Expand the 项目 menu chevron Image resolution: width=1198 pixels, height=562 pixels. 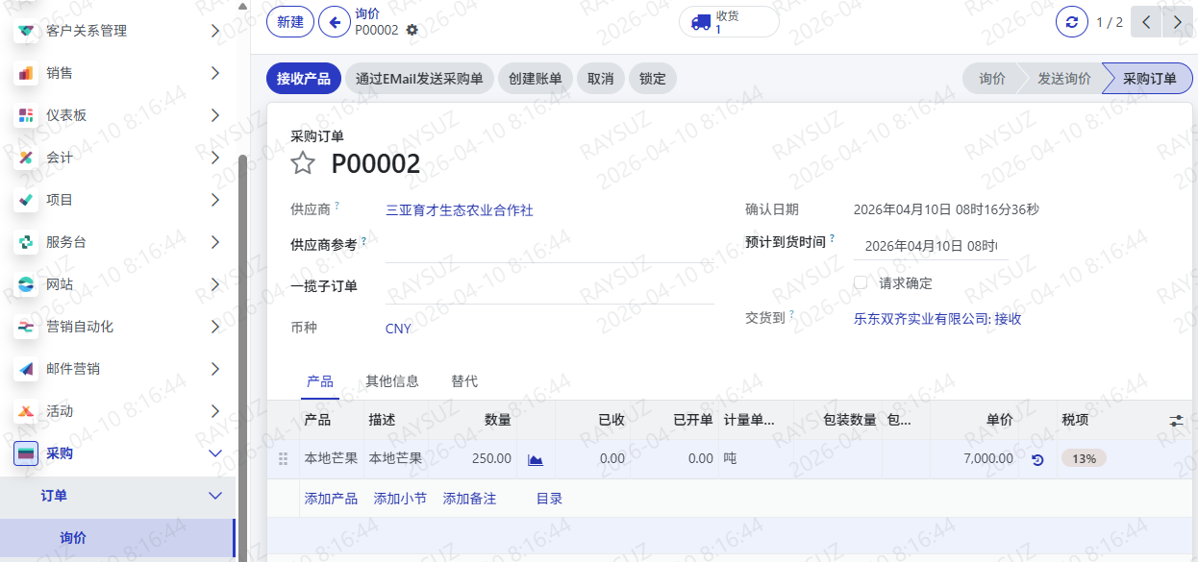[214, 200]
